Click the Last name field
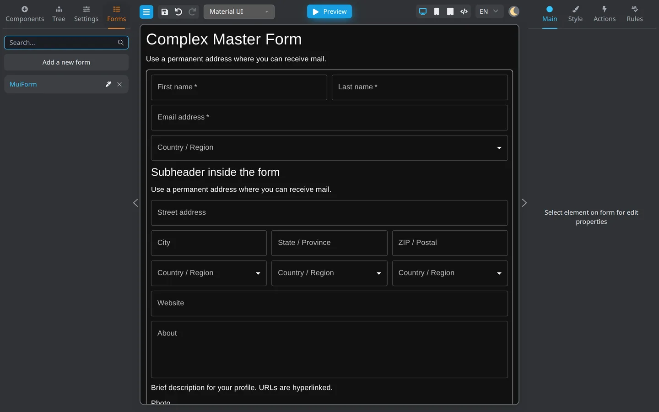Image resolution: width=659 pixels, height=412 pixels. pos(420,87)
